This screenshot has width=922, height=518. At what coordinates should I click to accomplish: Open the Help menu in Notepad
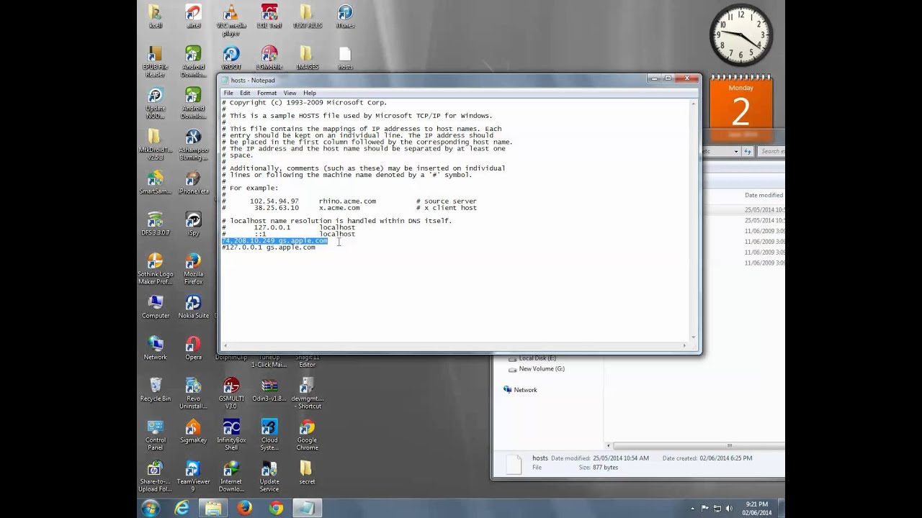(x=310, y=93)
